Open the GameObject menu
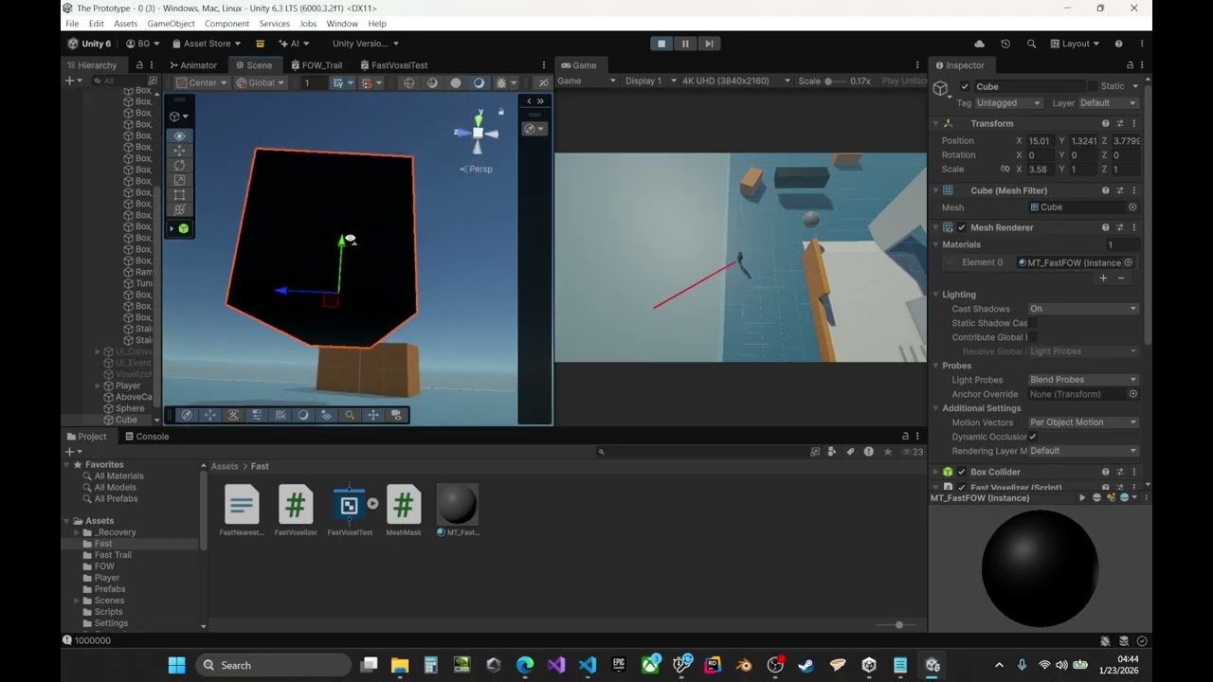 point(171,24)
